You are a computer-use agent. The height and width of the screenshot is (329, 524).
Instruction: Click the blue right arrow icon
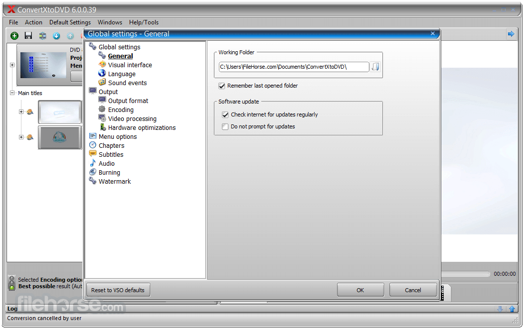[511, 34]
